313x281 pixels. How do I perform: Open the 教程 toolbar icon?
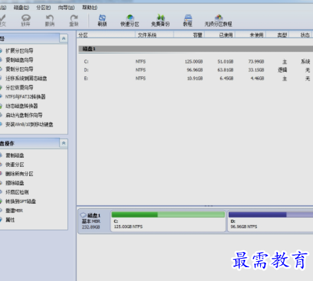point(188,20)
